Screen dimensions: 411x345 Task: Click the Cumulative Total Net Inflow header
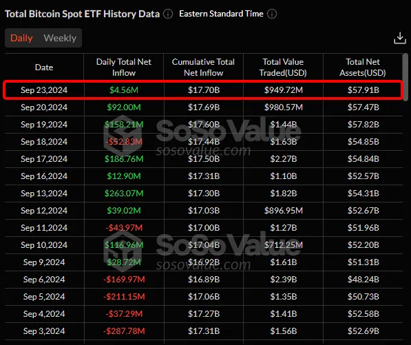(203, 67)
